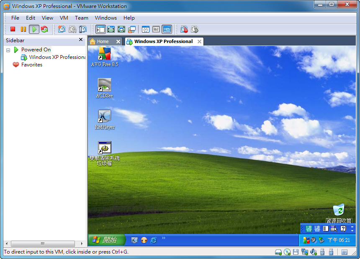Screen dimensions: 360x259
Task: Select Favorites in the sidebar
Action: [32, 65]
